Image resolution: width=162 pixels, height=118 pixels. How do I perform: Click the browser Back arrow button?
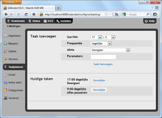[x=6, y=14]
